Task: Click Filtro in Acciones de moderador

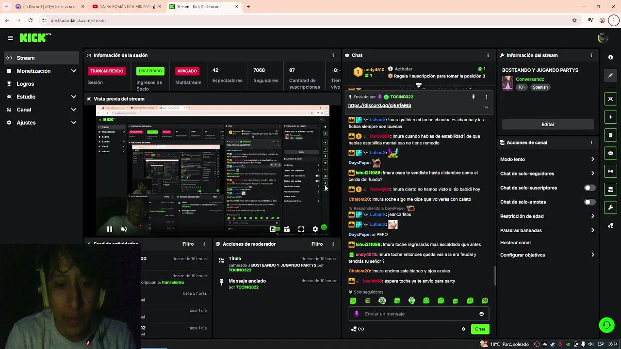Action: pyautogui.click(x=317, y=244)
